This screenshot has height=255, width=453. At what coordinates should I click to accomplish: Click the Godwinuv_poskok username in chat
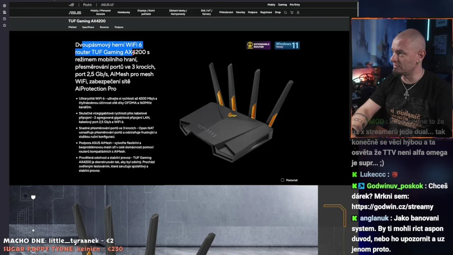pos(395,186)
